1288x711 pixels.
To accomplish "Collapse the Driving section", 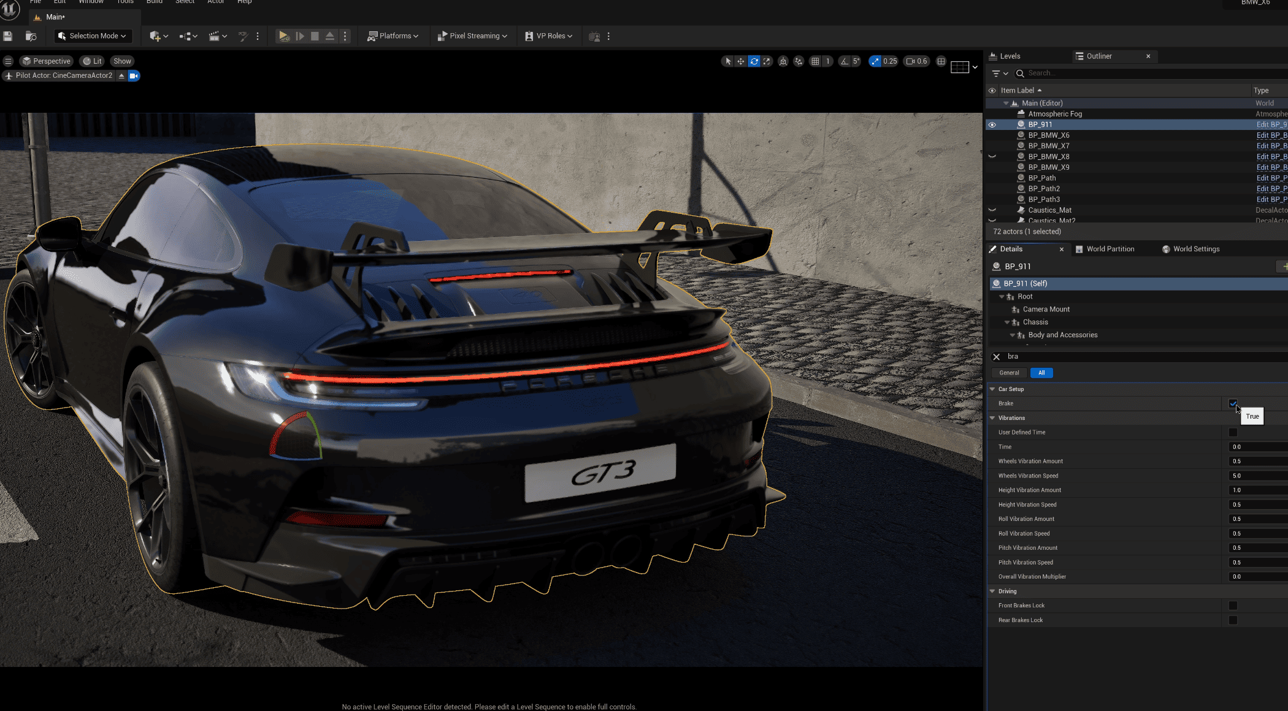I will click(x=992, y=591).
